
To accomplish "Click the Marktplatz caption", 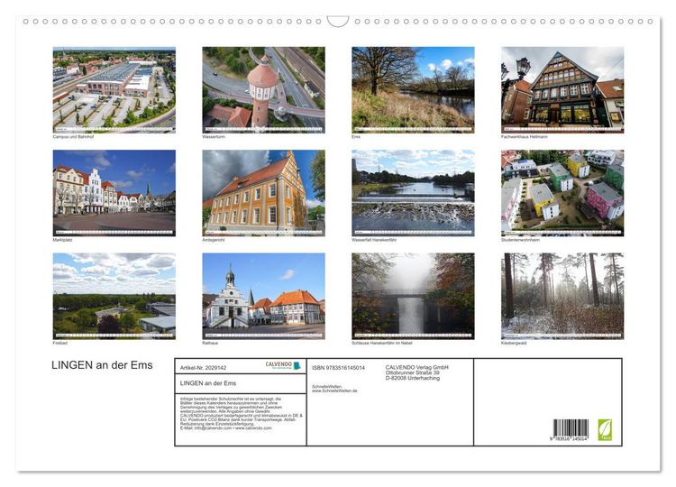I will (x=62, y=240).
